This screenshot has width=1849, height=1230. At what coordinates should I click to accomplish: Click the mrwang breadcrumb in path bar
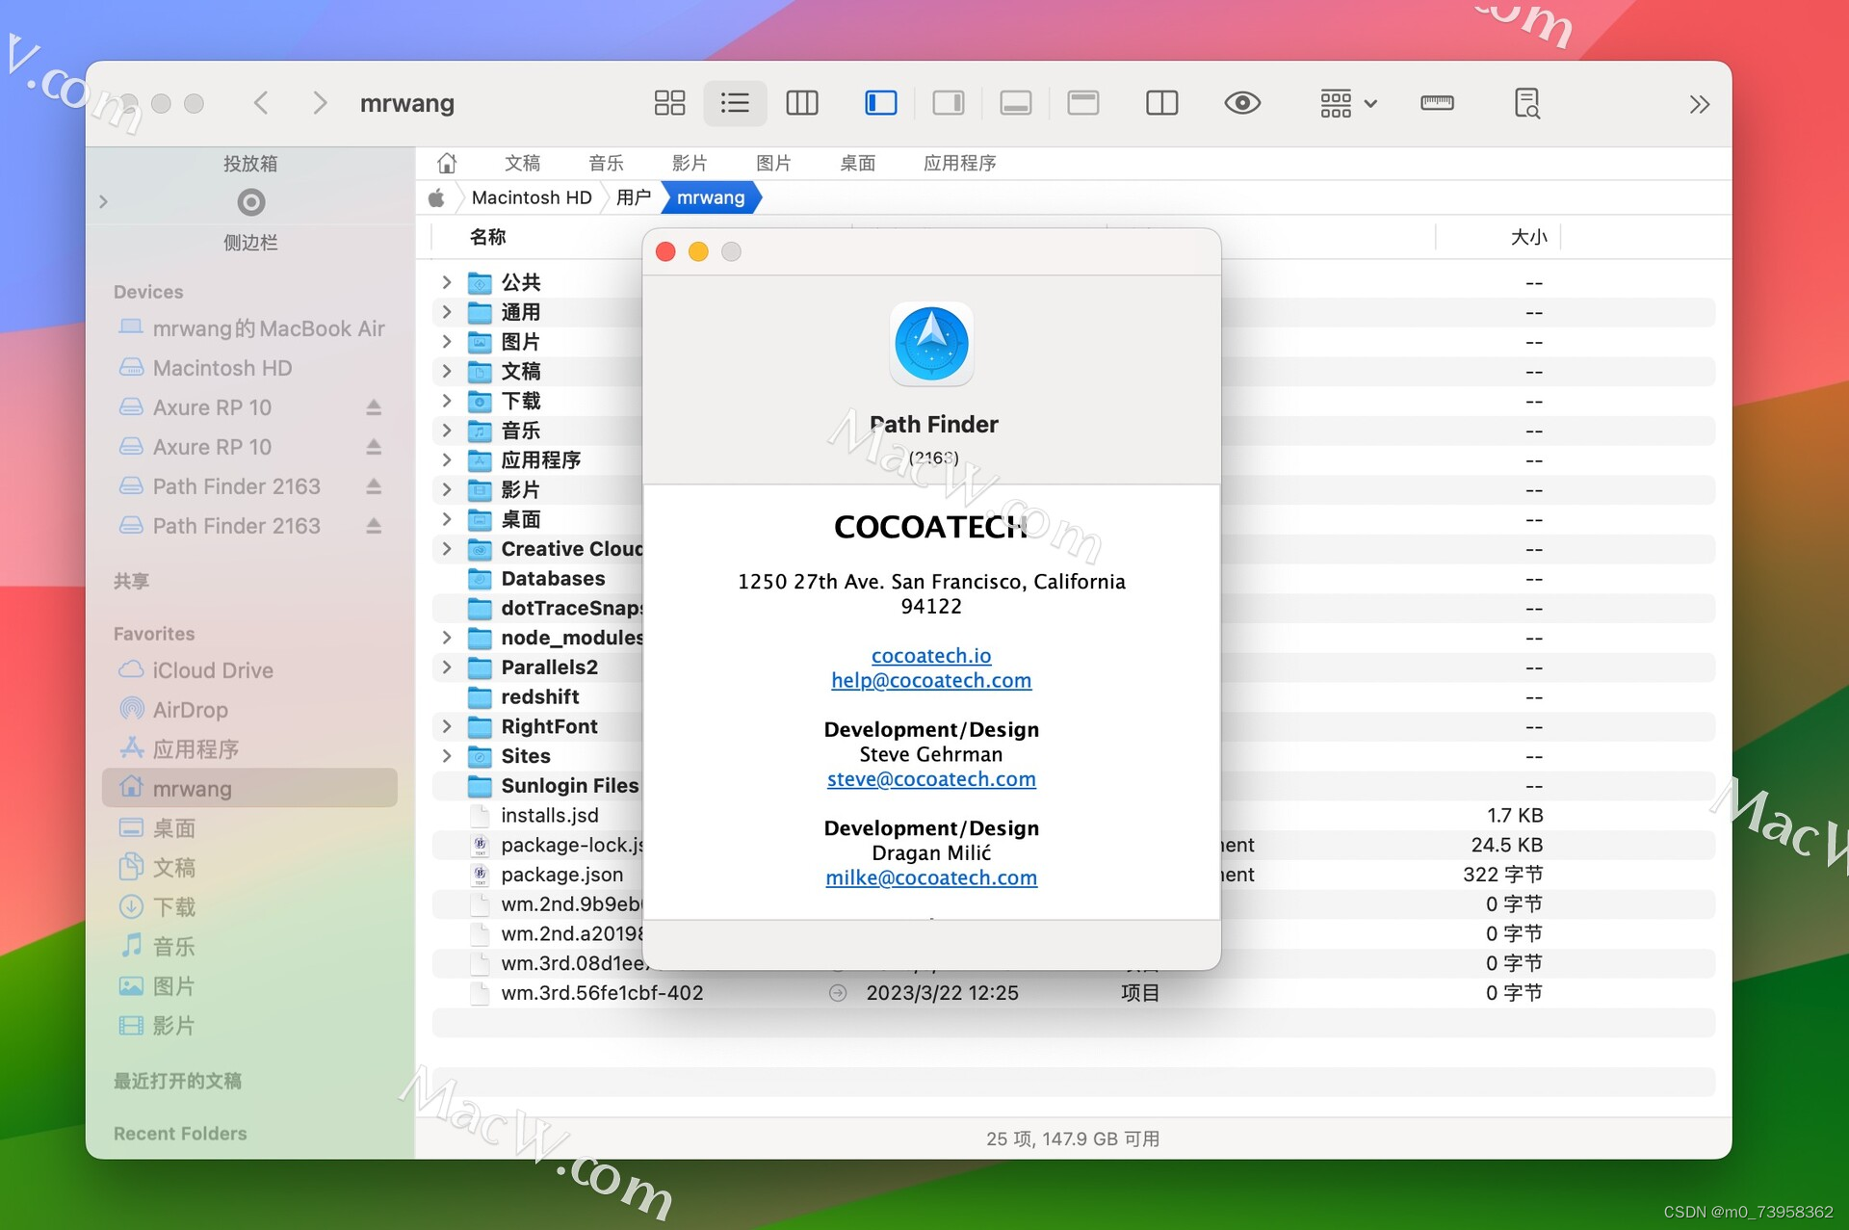tap(711, 197)
